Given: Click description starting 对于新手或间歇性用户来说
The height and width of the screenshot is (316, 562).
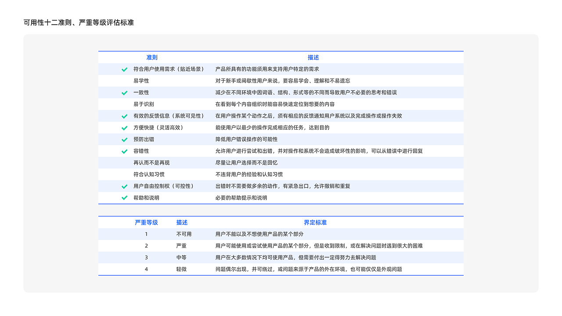Looking at the screenshot, I should [x=283, y=81].
